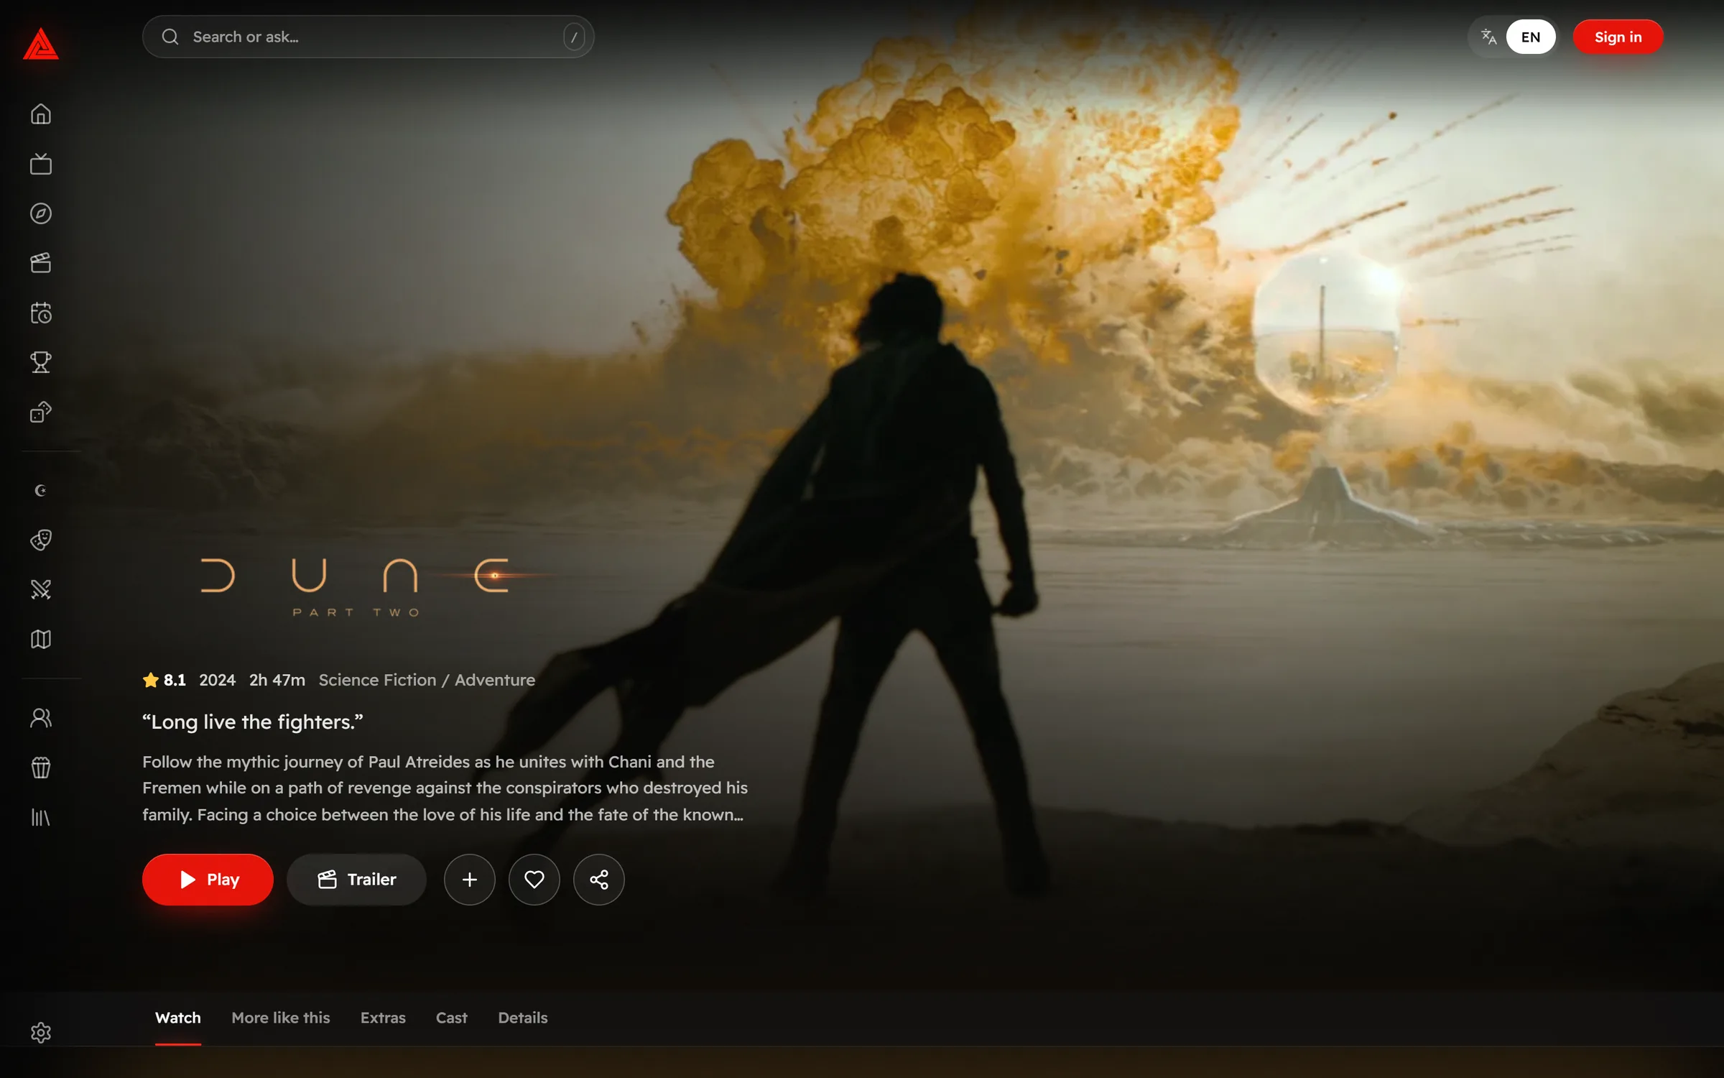Image resolution: width=1724 pixels, height=1078 pixels.
Task: Watch the Trailer
Action: pyautogui.click(x=356, y=880)
